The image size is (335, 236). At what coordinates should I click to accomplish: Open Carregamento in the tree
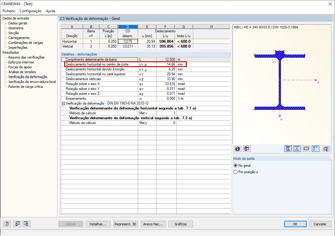coord(19,38)
